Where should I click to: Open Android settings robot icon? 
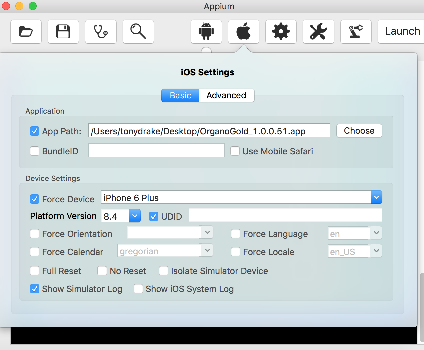(x=206, y=32)
